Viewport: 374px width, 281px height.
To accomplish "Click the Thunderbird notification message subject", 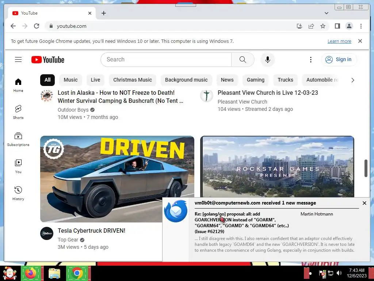I will click(x=242, y=223).
